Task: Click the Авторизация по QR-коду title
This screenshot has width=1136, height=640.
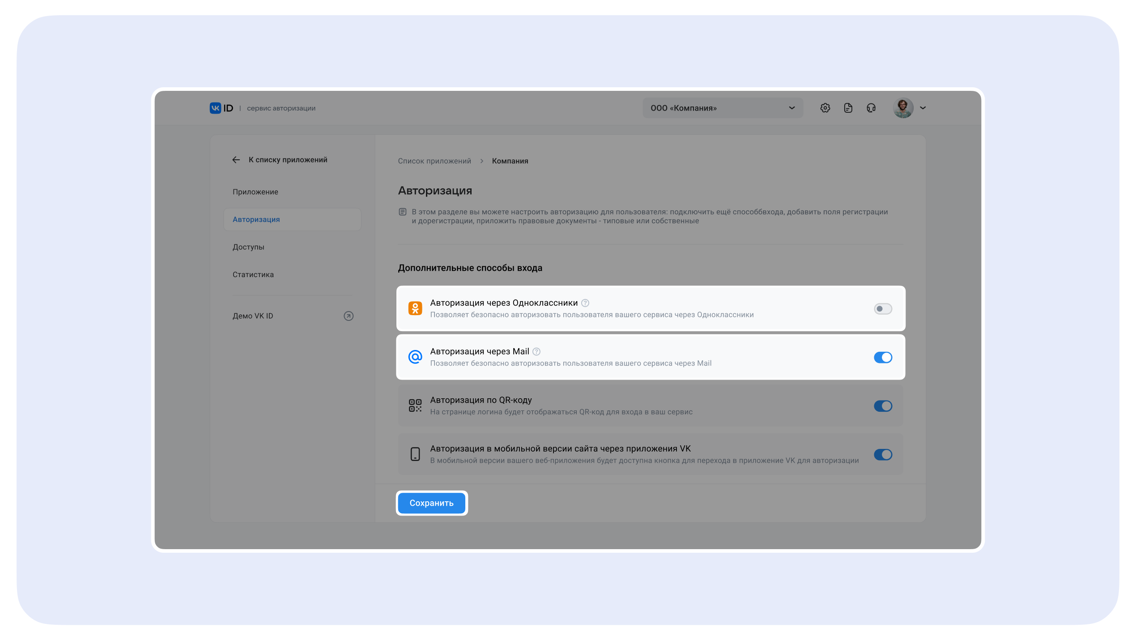Action: click(481, 400)
